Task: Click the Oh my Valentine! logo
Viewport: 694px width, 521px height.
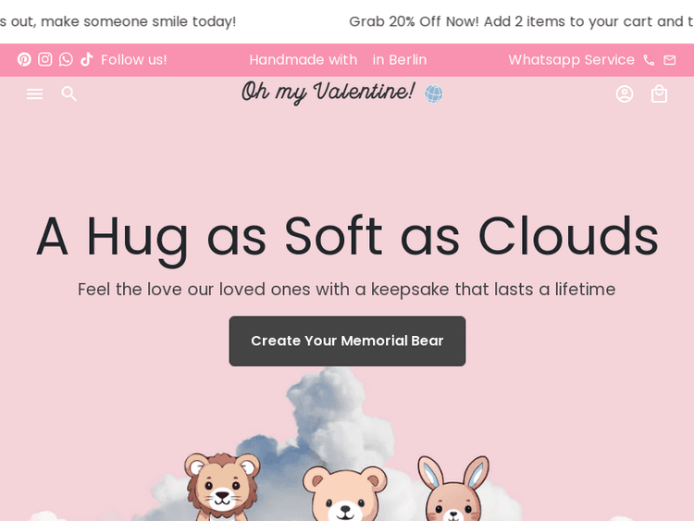Action: click(x=328, y=93)
